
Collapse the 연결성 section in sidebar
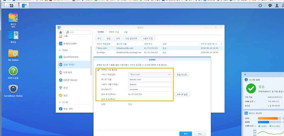coord(60,50)
